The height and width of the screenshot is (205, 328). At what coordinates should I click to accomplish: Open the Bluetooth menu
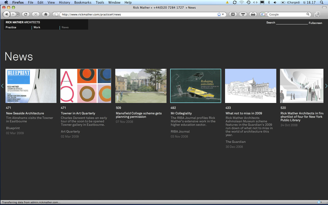pos(269,2)
